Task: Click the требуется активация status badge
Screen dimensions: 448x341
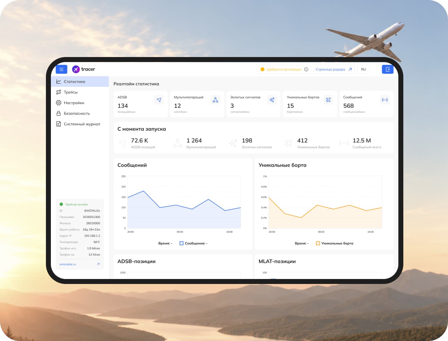Action: click(x=284, y=69)
